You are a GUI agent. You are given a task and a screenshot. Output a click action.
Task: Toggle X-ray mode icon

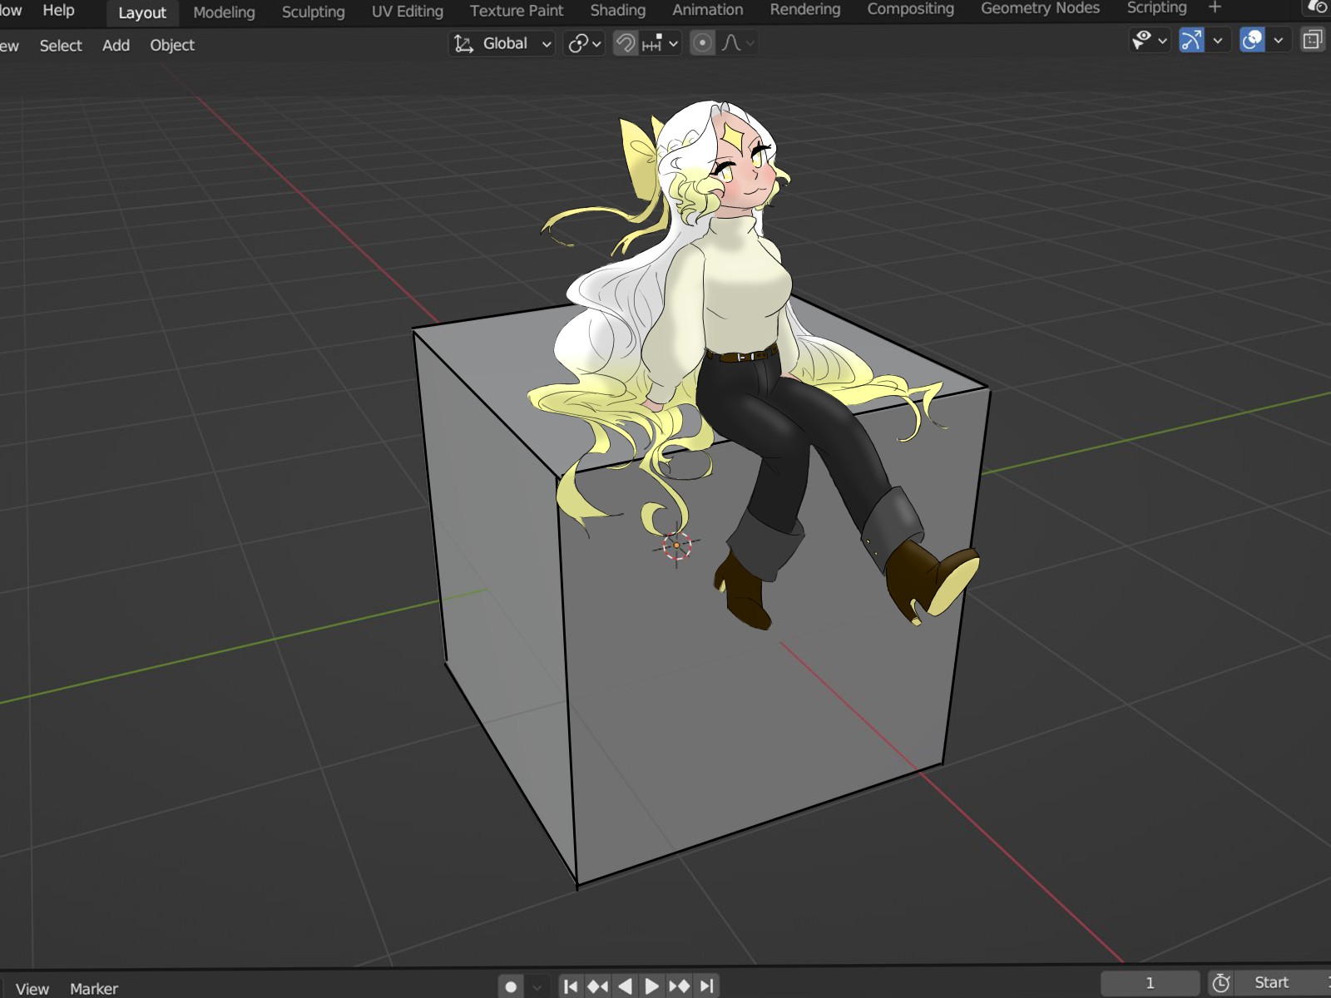coord(1313,39)
